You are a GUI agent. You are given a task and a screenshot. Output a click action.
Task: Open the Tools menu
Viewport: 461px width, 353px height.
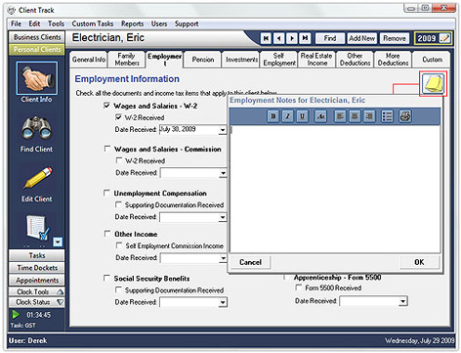(56, 23)
